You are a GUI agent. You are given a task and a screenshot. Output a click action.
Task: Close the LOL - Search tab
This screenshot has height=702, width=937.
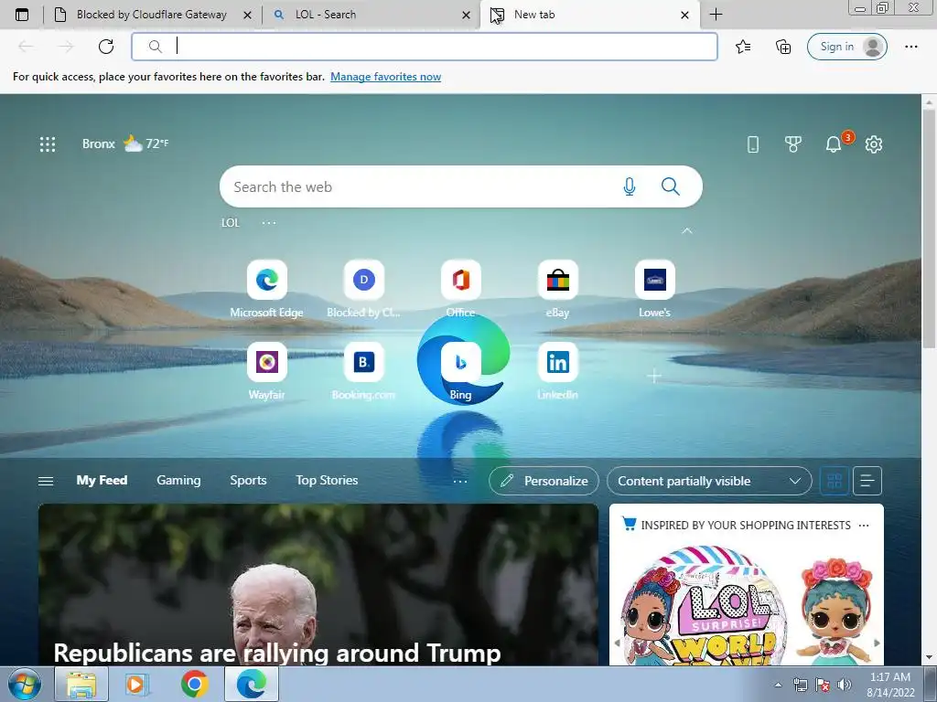coord(466,15)
